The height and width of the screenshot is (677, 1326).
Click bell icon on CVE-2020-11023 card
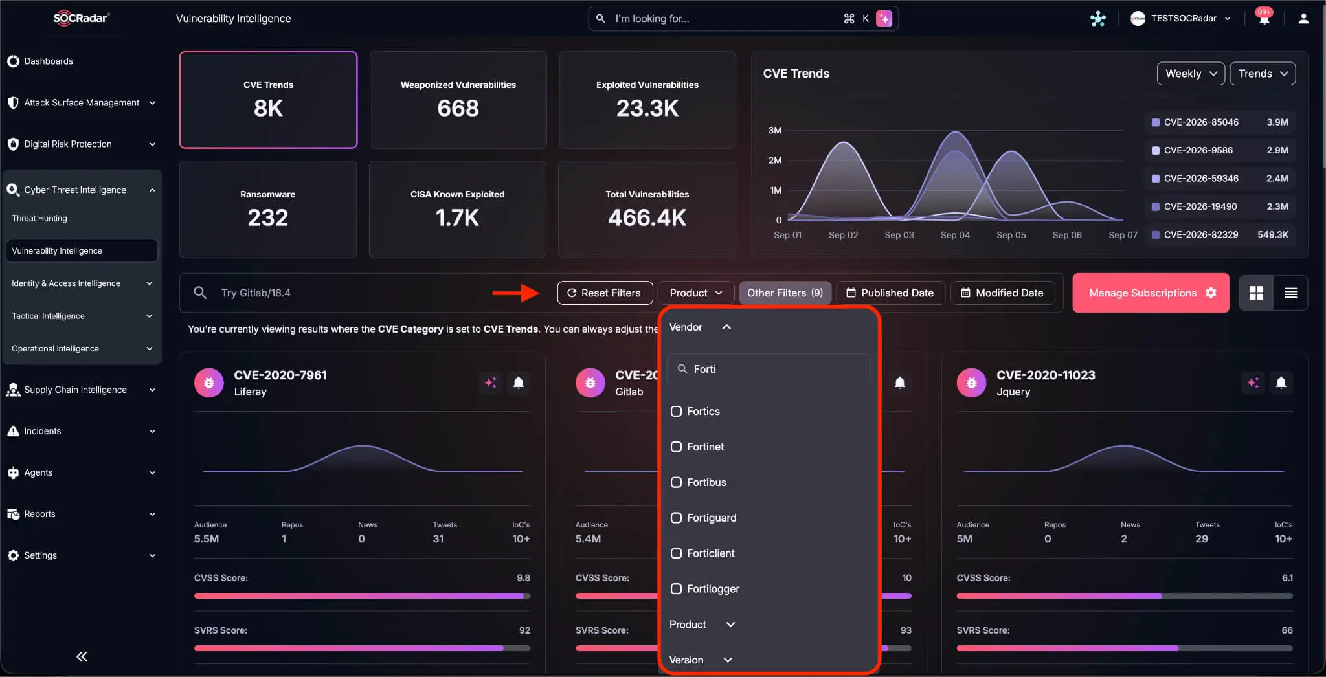coord(1281,383)
